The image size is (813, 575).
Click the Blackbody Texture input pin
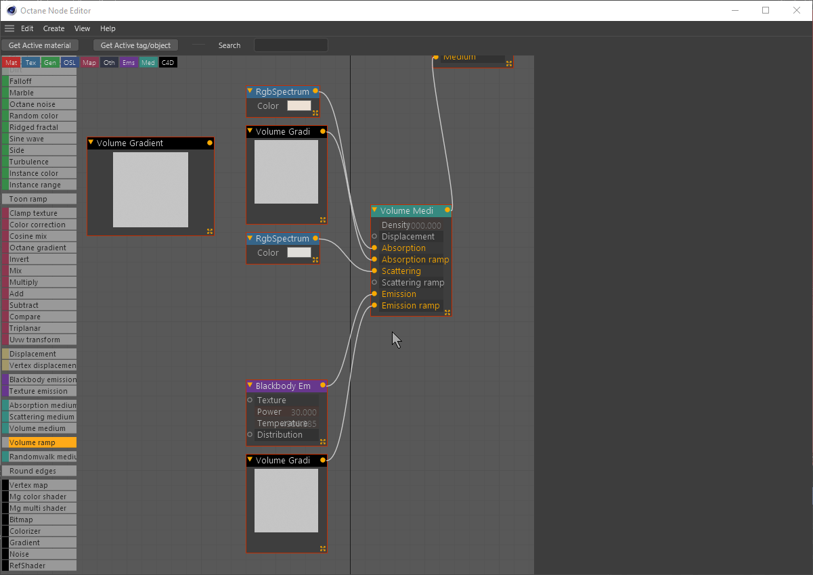click(250, 400)
